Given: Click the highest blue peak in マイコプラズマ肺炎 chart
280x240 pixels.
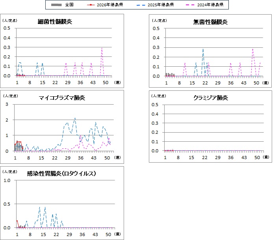Looking at the screenshot, I should coord(75,118).
